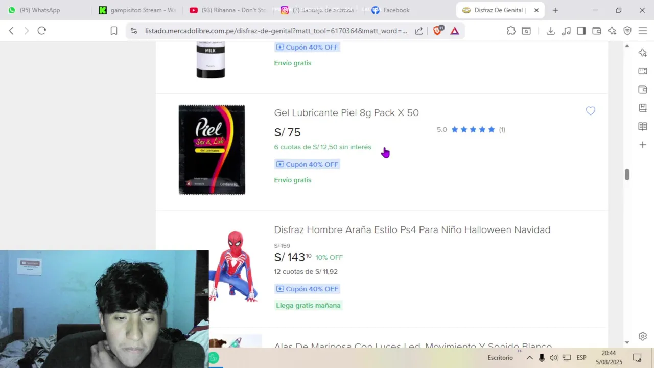Open the downloads arrow icon
Viewport: 654px width, 368px height.
point(551,31)
